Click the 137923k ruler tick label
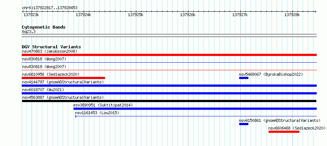 coord(31,15)
